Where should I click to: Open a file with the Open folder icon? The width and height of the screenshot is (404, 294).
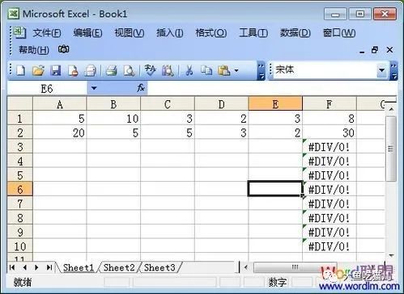38,70
